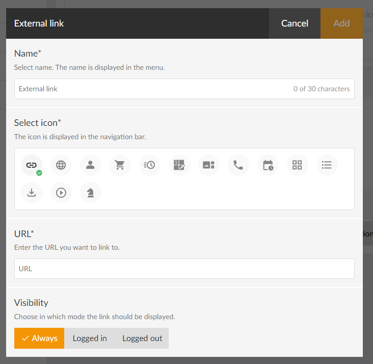
Task: Select the shopping cart icon
Action: pos(120,165)
